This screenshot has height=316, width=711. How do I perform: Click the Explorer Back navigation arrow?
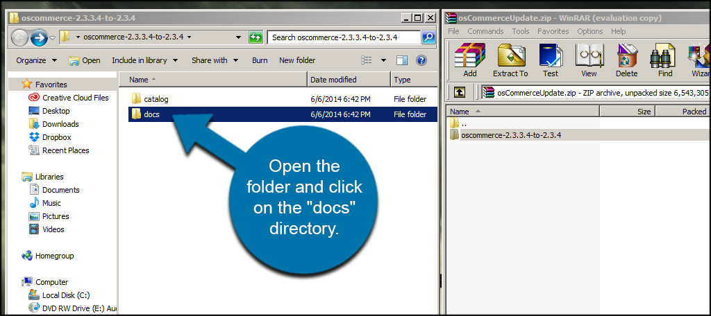(19, 37)
